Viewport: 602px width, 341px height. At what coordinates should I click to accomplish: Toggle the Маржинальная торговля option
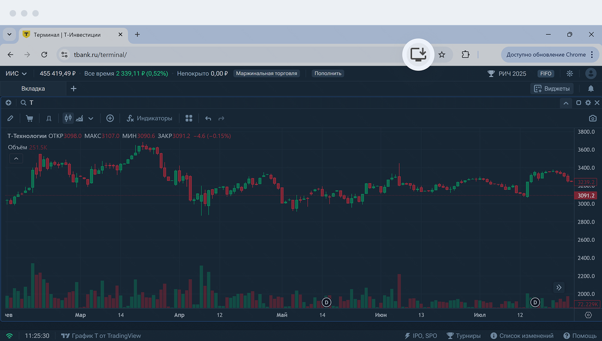pyautogui.click(x=267, y=73)
